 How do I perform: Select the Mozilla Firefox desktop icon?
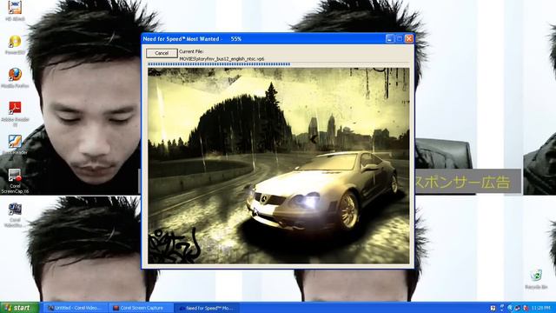coord(15,78)
